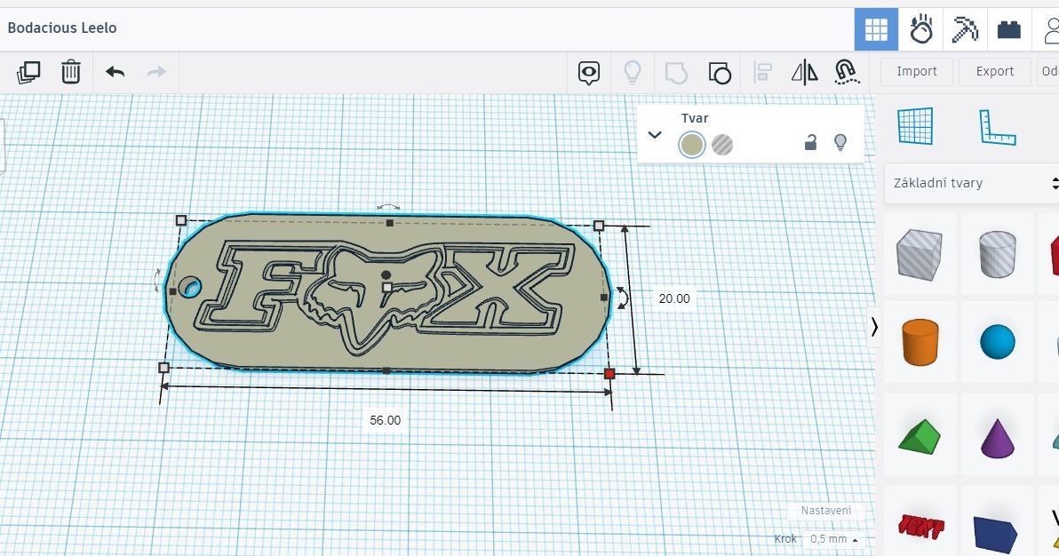
Task: Pick the orange Cylinder shape
Action: tap(920, 343)
